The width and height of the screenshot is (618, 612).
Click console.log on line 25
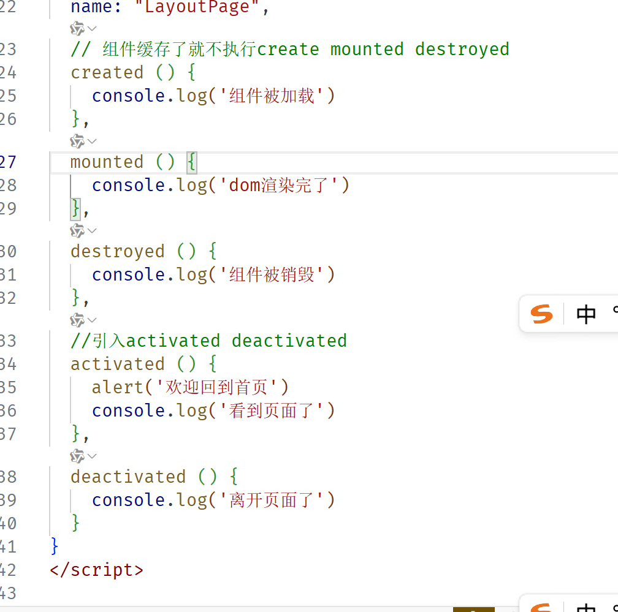click(150, 96)
